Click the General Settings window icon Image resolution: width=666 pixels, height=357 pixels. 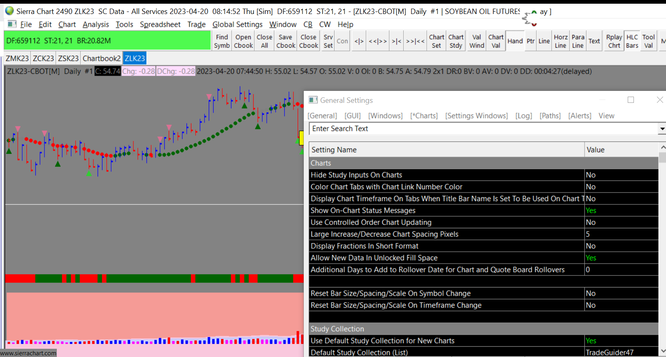point(313,100)
